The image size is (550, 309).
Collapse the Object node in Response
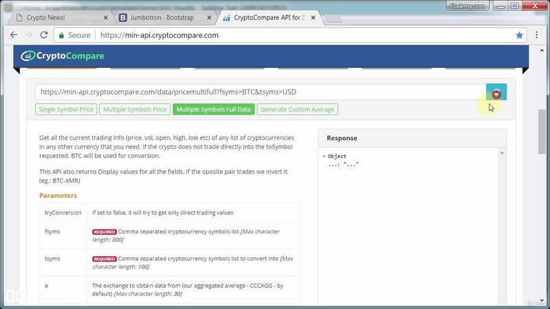(x=324, y=157)
